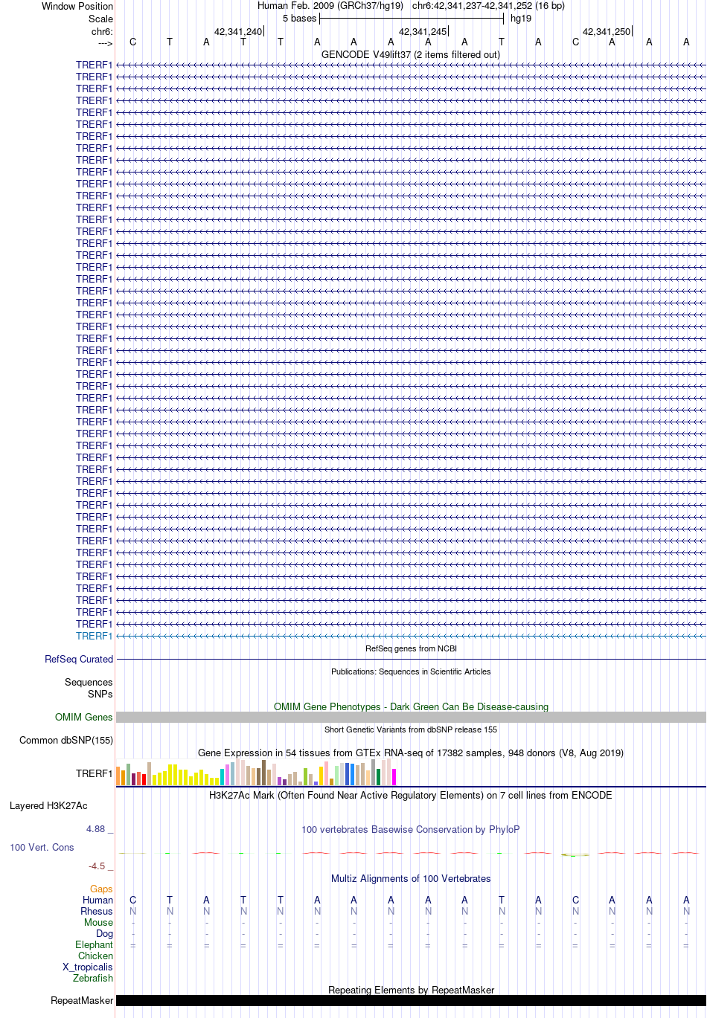Viewport: 707px width, 1018px height.
Task: Click the gray OMIM Genes item bar
Action: 411,717
